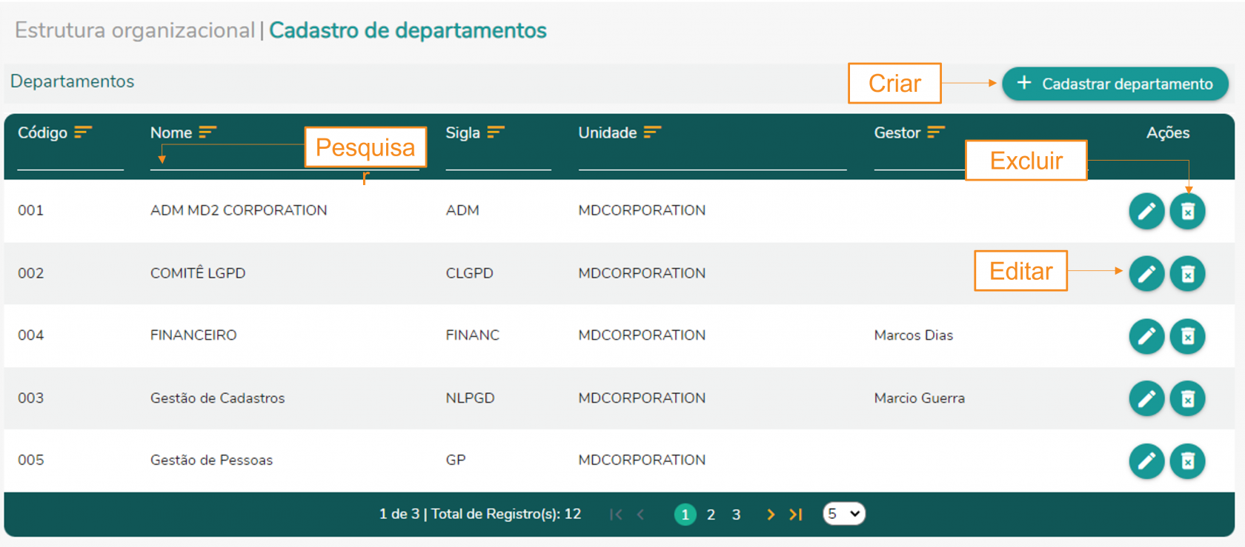Click the FINANC sigla cell
1245x547 pixels.
click(472, 335)
